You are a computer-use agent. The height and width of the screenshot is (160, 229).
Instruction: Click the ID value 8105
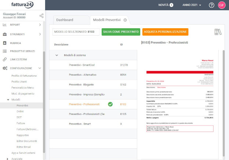(123, 114)
